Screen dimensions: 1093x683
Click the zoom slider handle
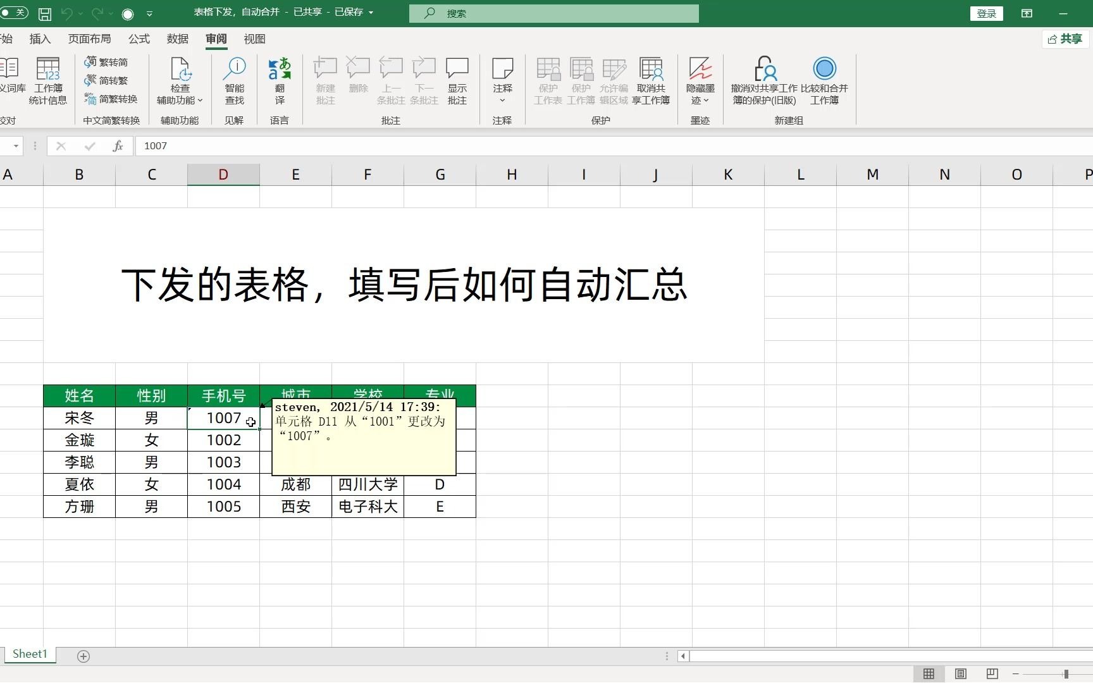point(1066,674)
